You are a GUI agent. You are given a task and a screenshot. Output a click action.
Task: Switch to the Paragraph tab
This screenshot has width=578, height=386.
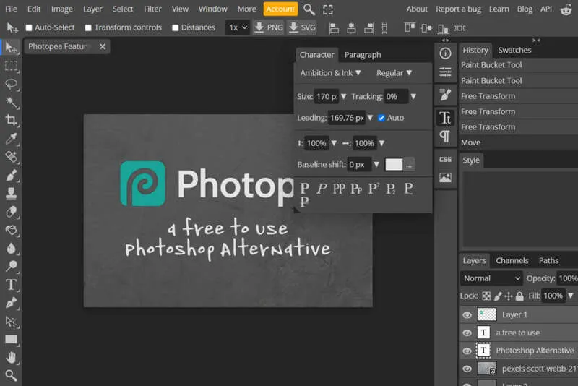click(x=363, y=55)
